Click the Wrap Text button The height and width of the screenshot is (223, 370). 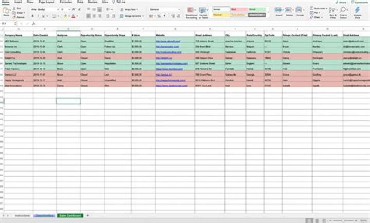pyautogui.click(x=129, y=10)
